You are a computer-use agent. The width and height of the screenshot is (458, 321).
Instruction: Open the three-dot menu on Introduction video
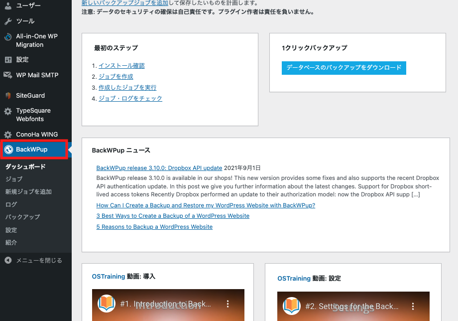pyautogui.click(x=228, y=304)
